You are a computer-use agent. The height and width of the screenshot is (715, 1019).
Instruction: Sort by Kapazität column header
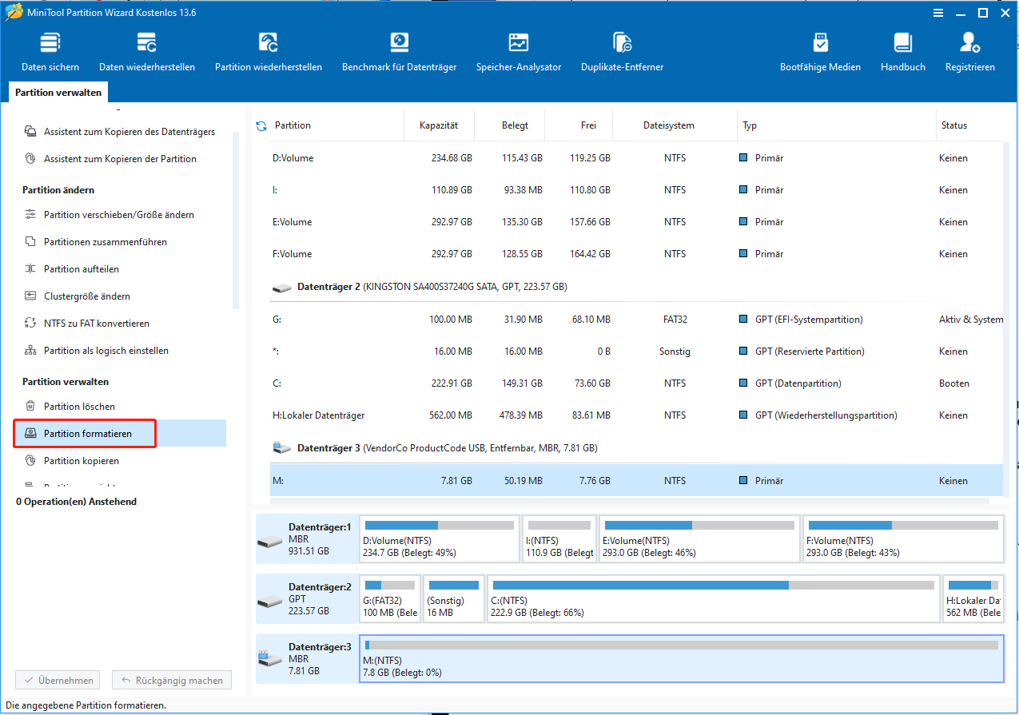point(440,125)
